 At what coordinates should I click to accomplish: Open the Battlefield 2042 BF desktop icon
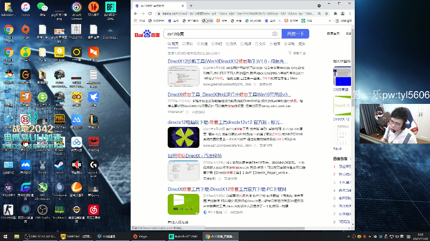tap(111, 10)
